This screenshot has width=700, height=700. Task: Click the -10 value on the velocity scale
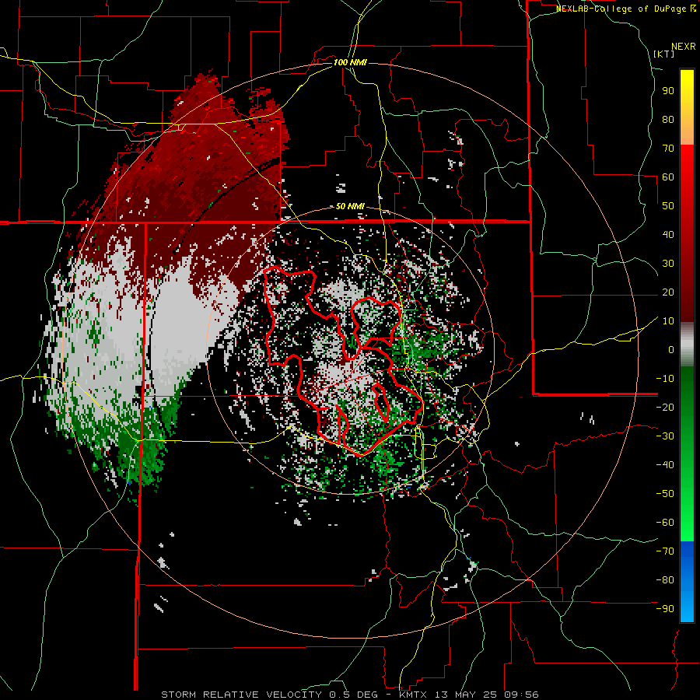(665, 379)
